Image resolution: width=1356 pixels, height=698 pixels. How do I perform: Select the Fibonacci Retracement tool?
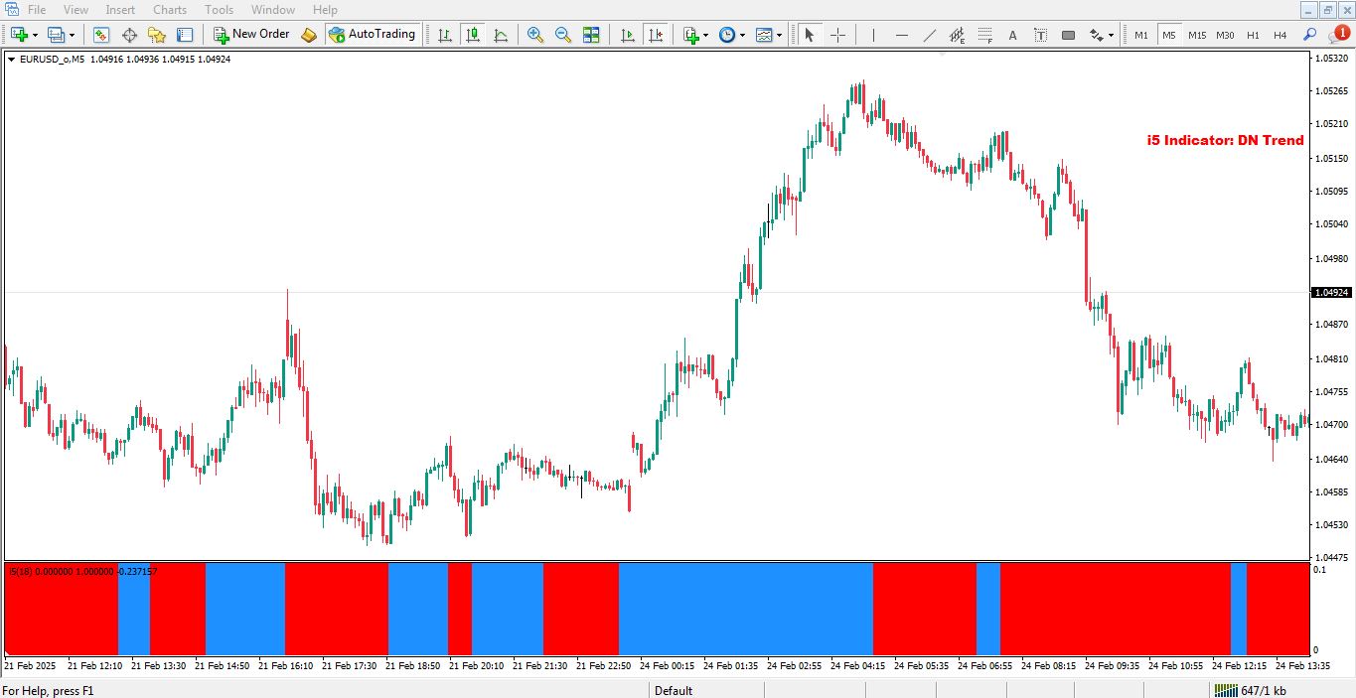[984, 35]
